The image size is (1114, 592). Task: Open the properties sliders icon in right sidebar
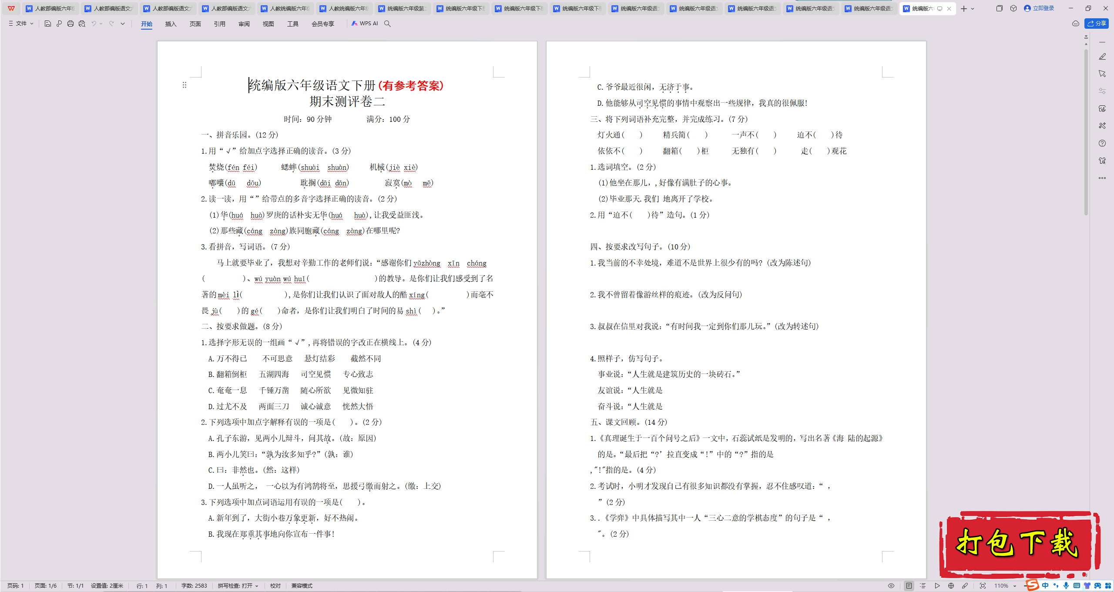coord(1102,91)
